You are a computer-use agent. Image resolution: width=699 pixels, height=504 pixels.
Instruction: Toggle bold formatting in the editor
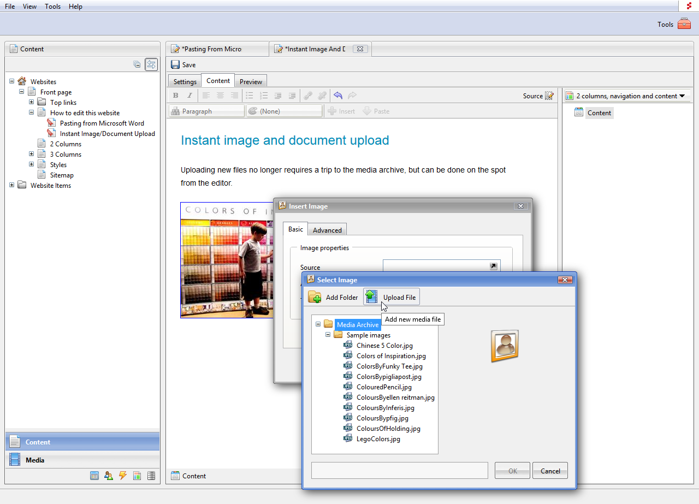tap(175, 95)
